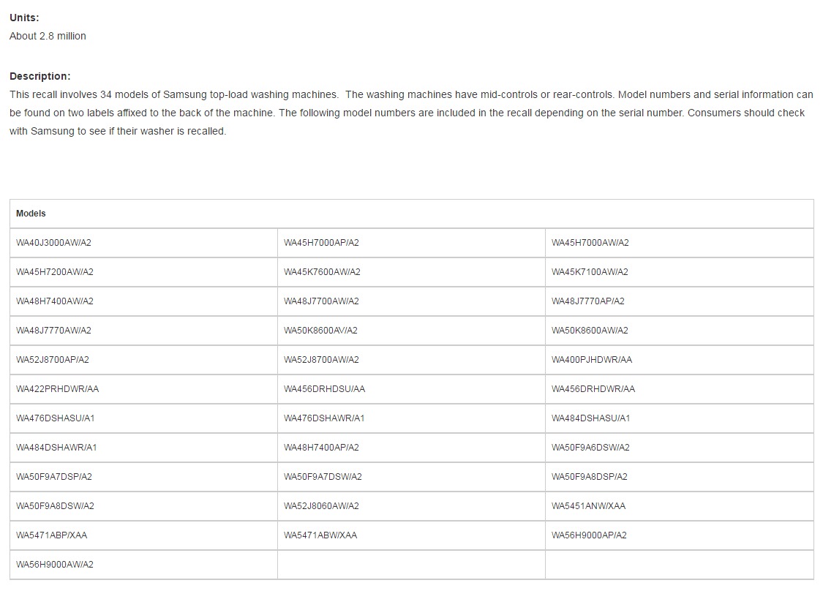This screenshot has height=591, width=823.
Task: Click on WA50K8600AV/A2 entry
Action: 320,331
